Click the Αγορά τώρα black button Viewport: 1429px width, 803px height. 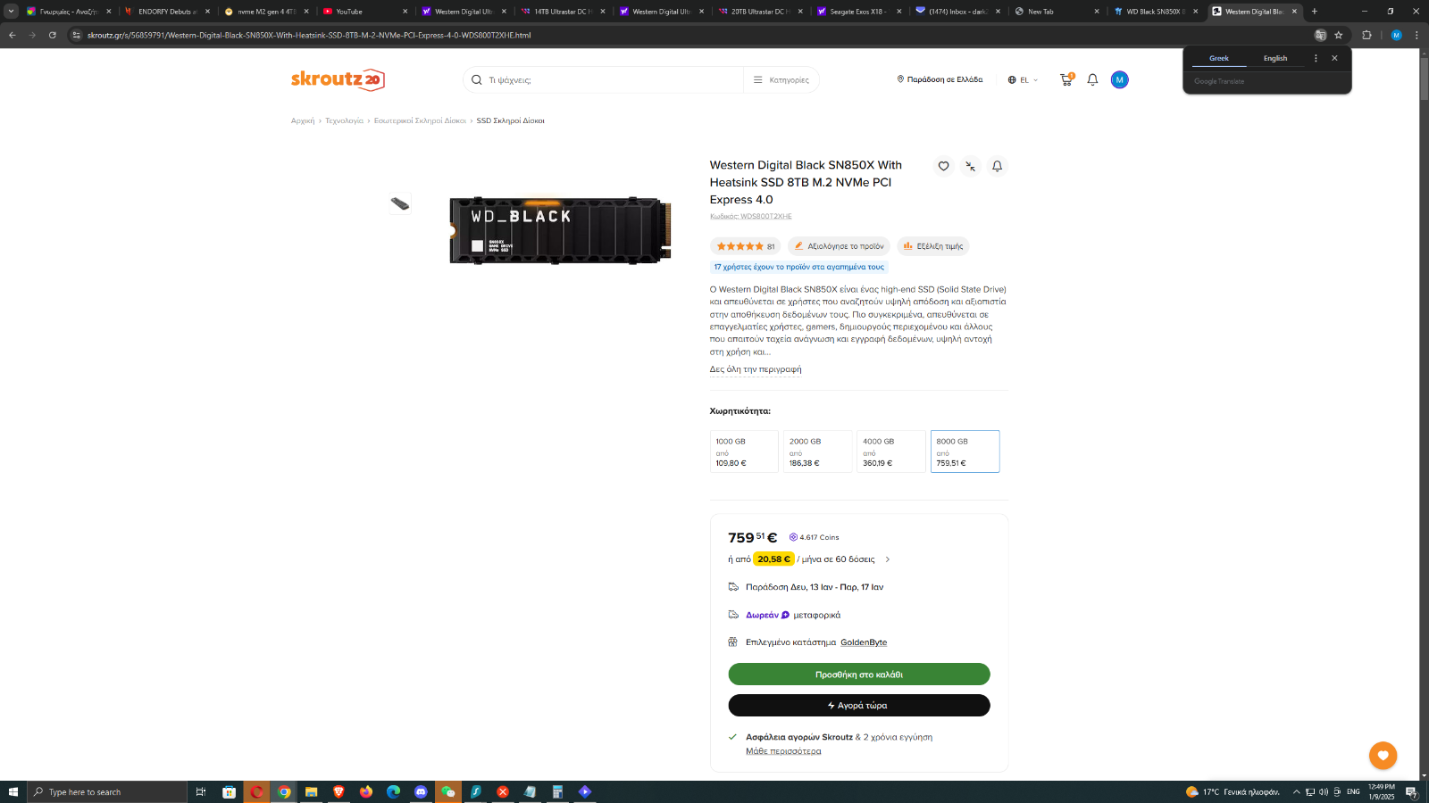[x=859, y=705]
